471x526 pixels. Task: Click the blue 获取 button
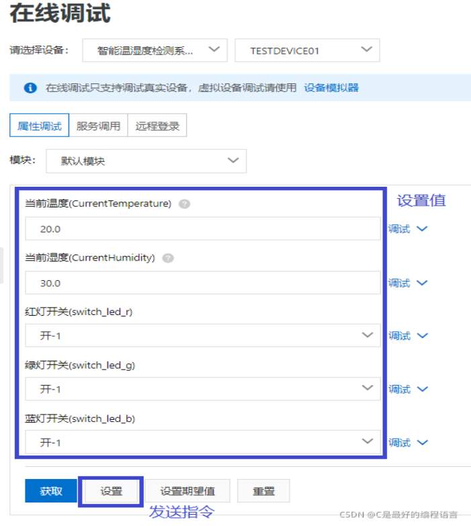pos(51,491)
